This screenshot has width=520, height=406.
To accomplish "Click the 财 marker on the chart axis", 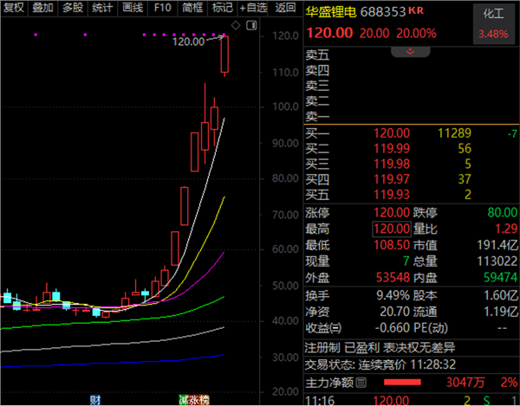I will pyautogui.click(x=94, y=400).
